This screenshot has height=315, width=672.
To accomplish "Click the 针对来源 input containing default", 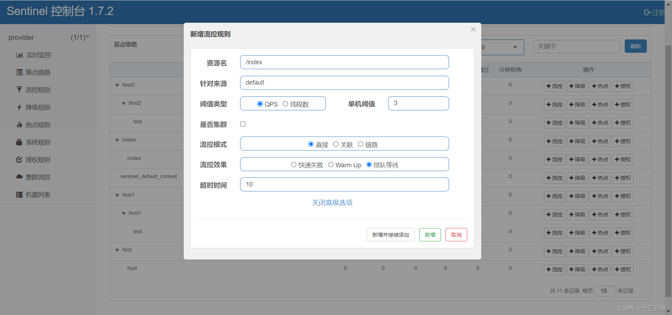I will coord(344,83).
